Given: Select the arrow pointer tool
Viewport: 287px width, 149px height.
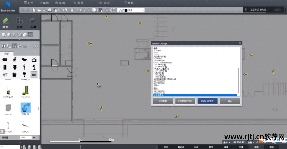Looking at the screenshot, I should (66, 10).
